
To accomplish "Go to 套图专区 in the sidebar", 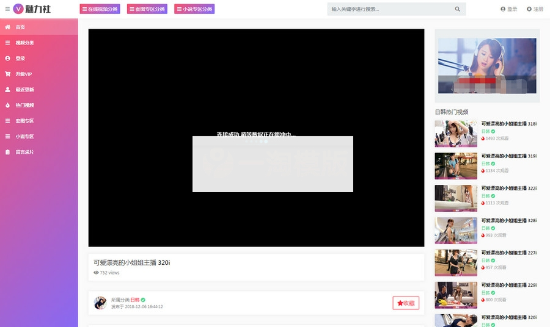I will tap(24, 121).
